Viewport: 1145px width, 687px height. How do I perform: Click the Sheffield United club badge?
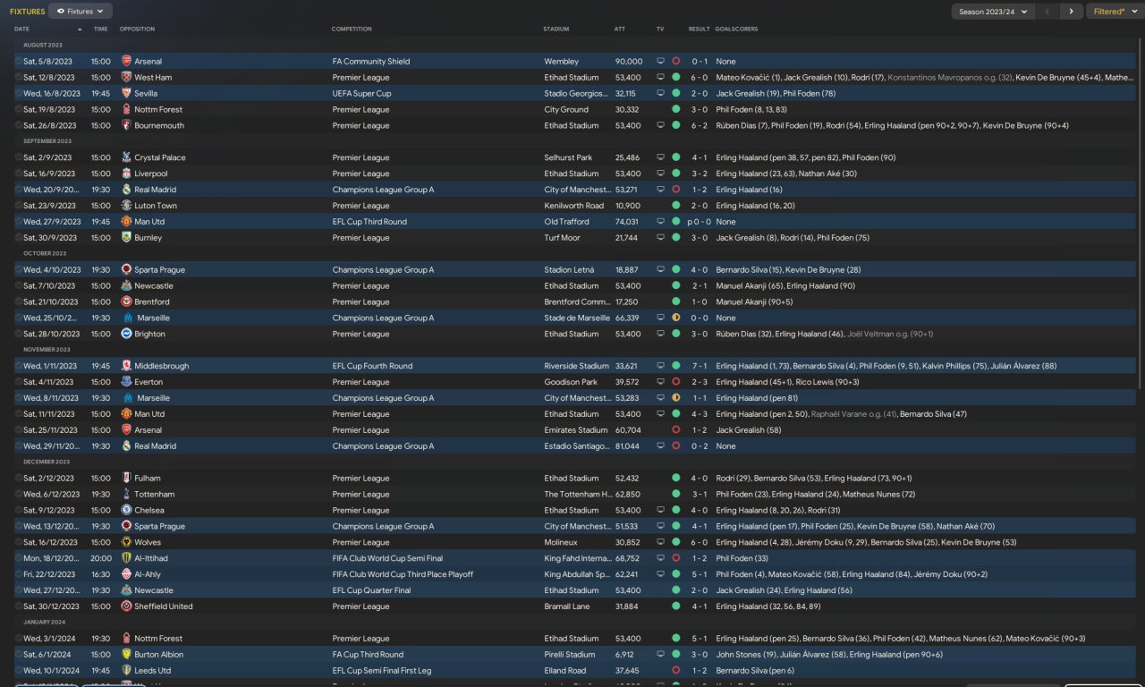[x=126, y=606]
